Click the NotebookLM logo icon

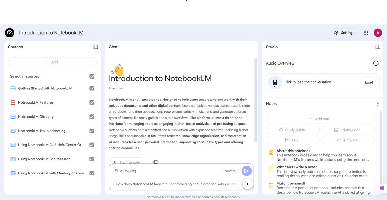(10, 33)
